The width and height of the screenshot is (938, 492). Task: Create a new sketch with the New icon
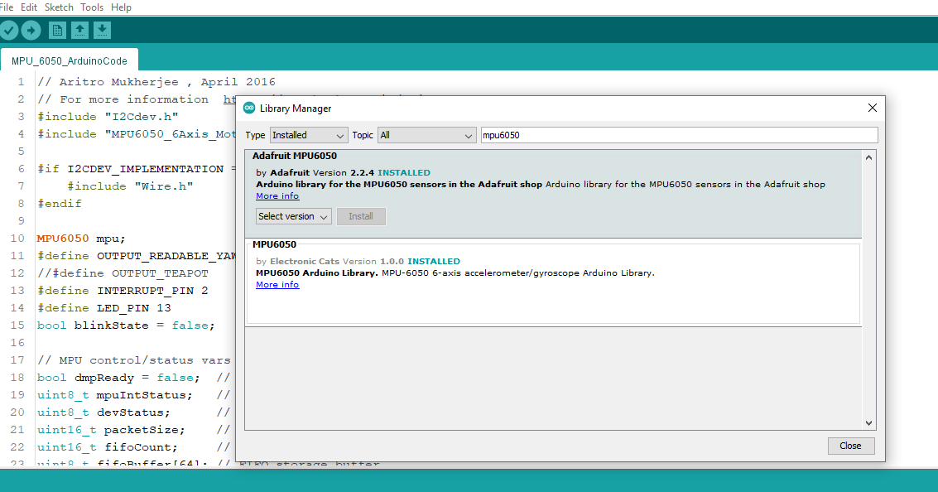pos(57,30)
